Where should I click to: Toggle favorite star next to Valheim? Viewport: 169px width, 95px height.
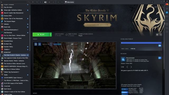(28, 24)
